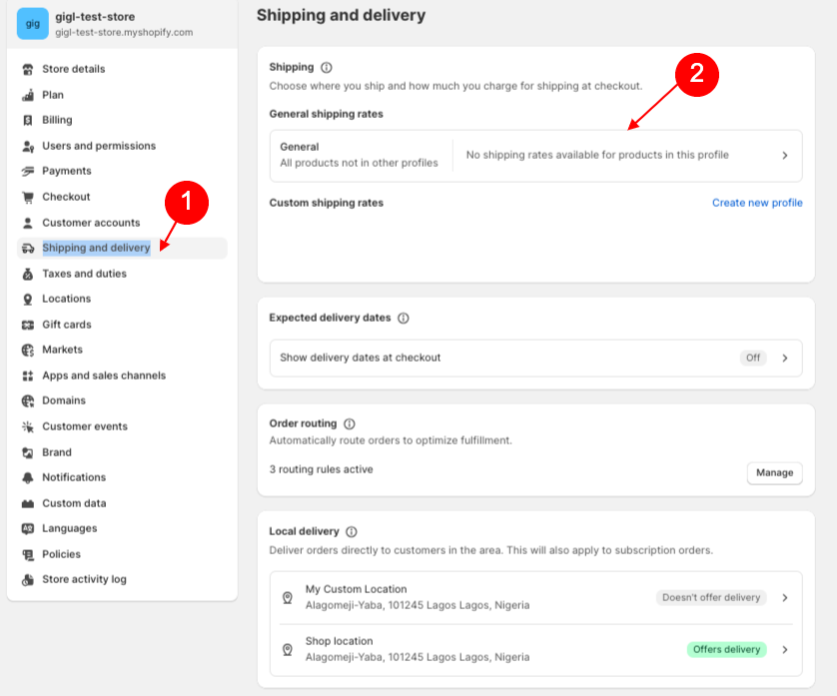Expand the General shipping profile chevron
837x696 pixels.
pyautogui.click(x=785, y=156)
